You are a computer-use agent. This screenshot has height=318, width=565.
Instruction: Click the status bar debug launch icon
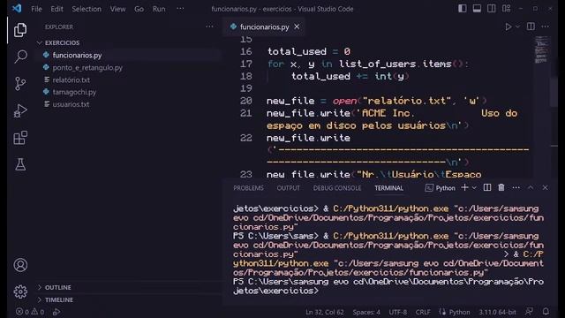point(56,312)
